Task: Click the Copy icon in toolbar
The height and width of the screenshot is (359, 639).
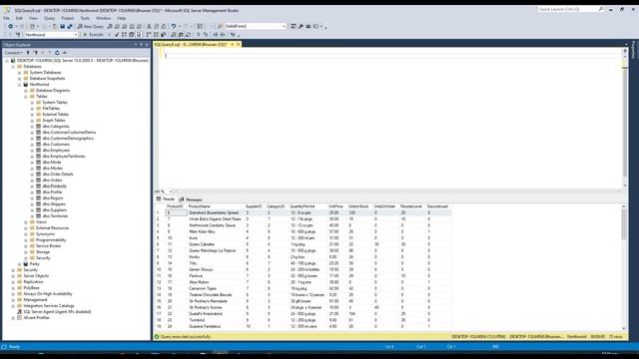Action: click(157, 26)
